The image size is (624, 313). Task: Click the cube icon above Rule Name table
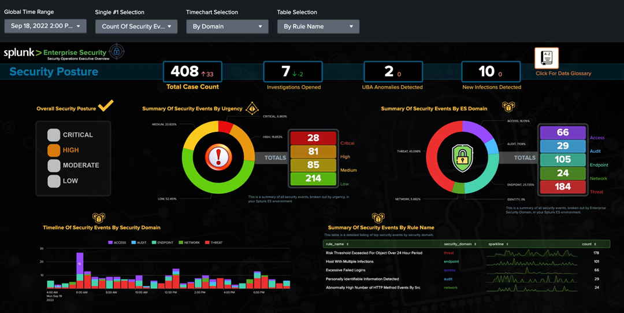pyautogui.click(x=378, y=218)
